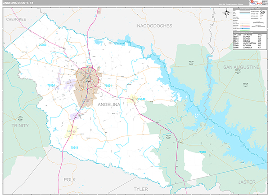This screenshot has height=195, width=270.
Task: Select the JASPER county label
Action: point(247,182)
